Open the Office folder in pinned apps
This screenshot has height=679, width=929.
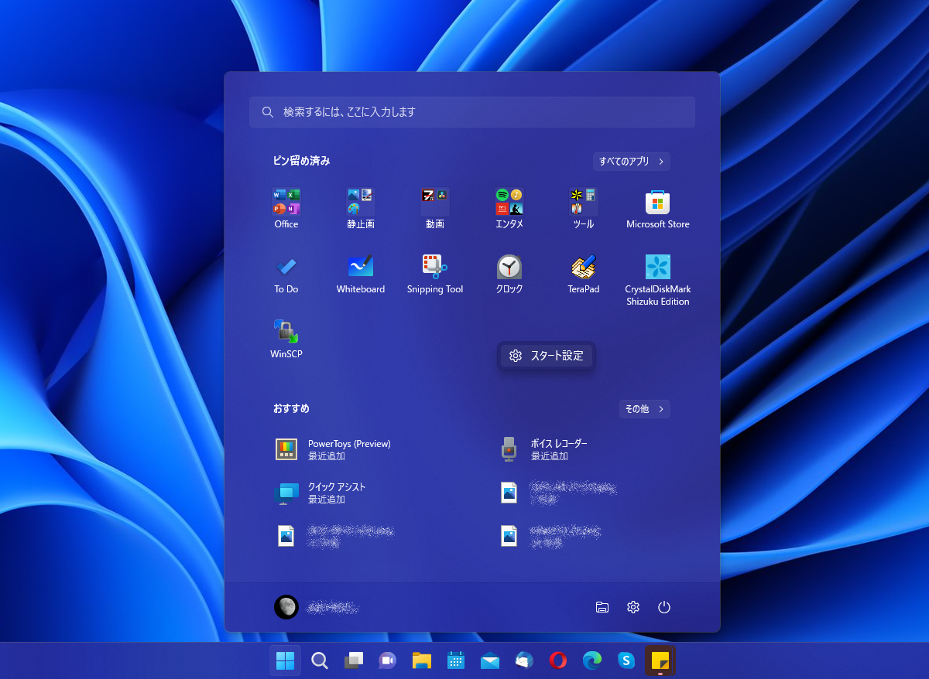286,209
